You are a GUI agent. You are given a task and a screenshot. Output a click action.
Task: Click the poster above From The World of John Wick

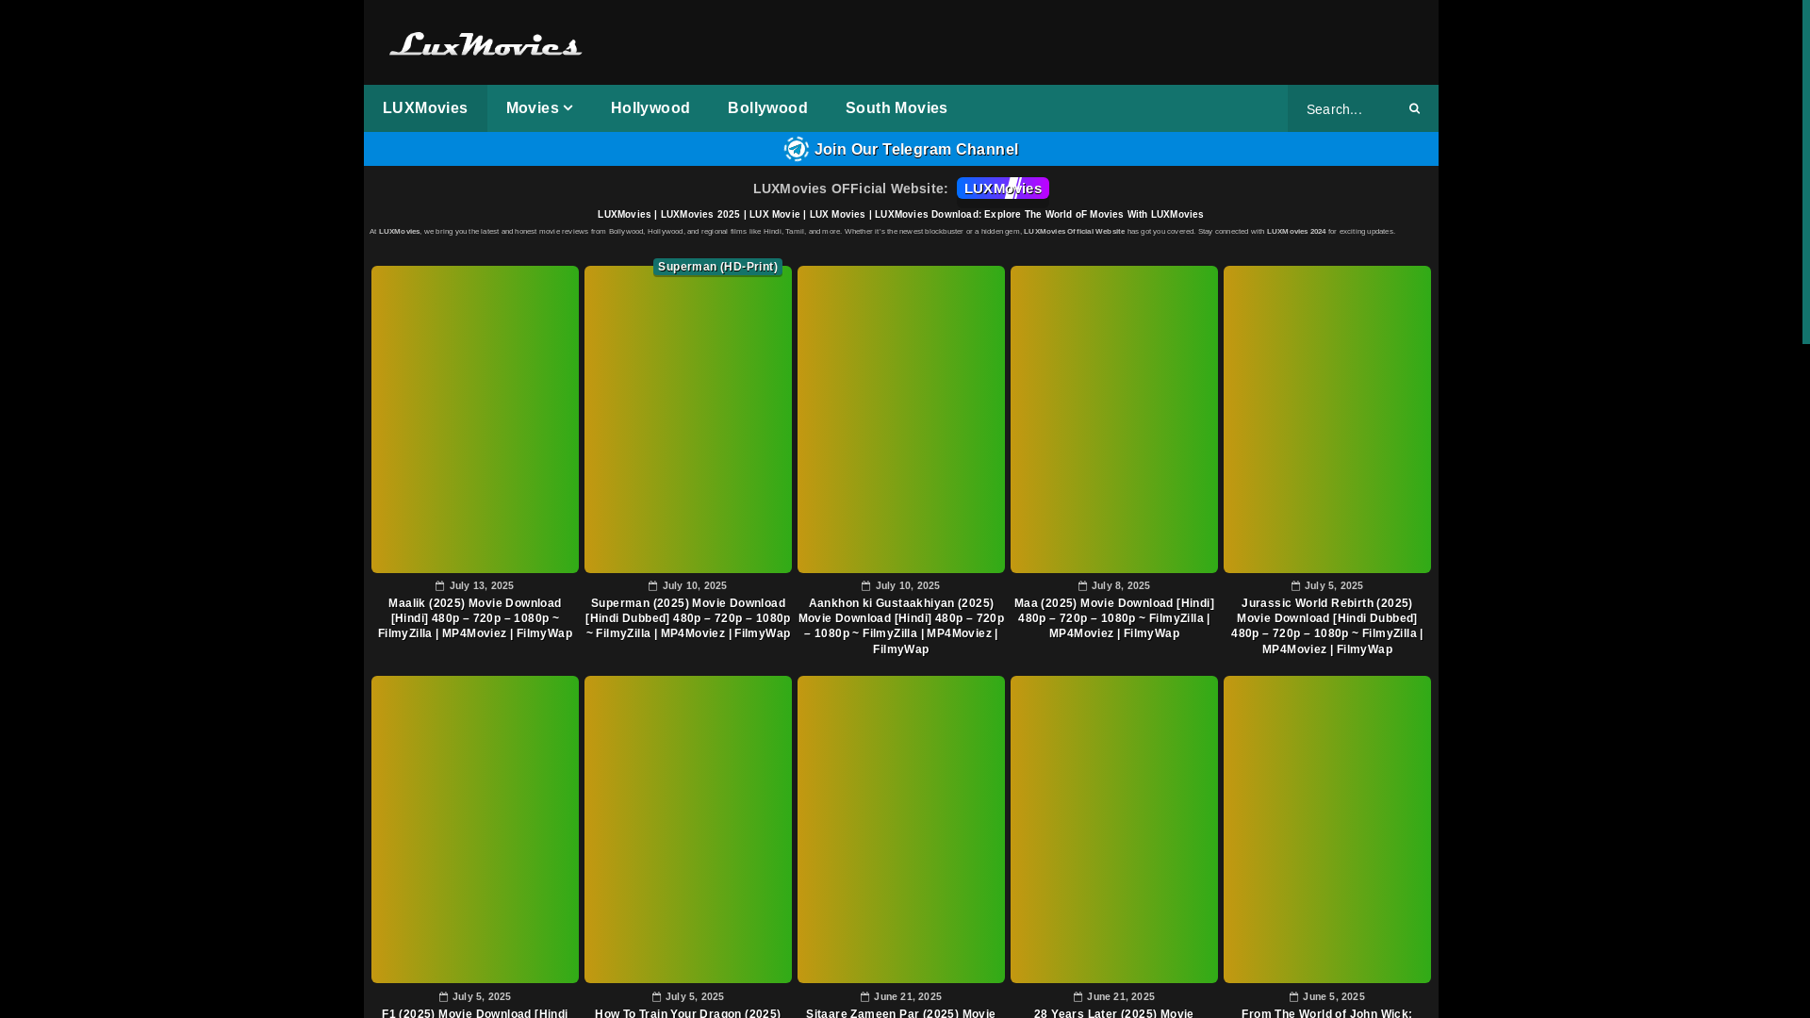[x=1327, y=829]
